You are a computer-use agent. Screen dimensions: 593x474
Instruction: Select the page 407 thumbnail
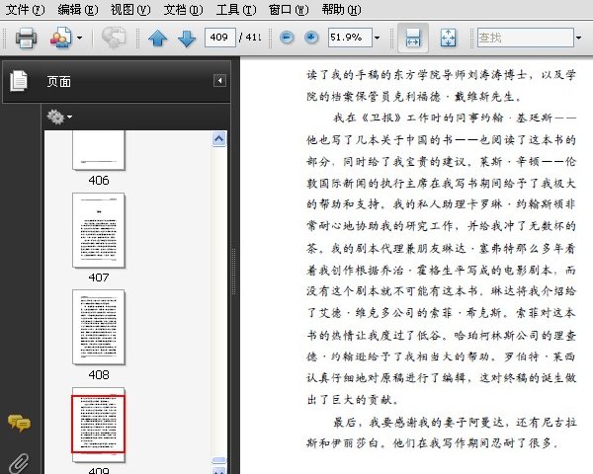[99, 230]
